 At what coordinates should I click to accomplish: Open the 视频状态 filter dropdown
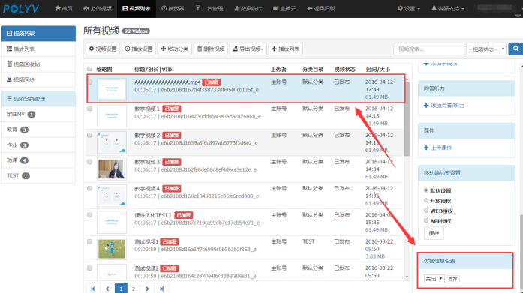(x=486, y=49)
